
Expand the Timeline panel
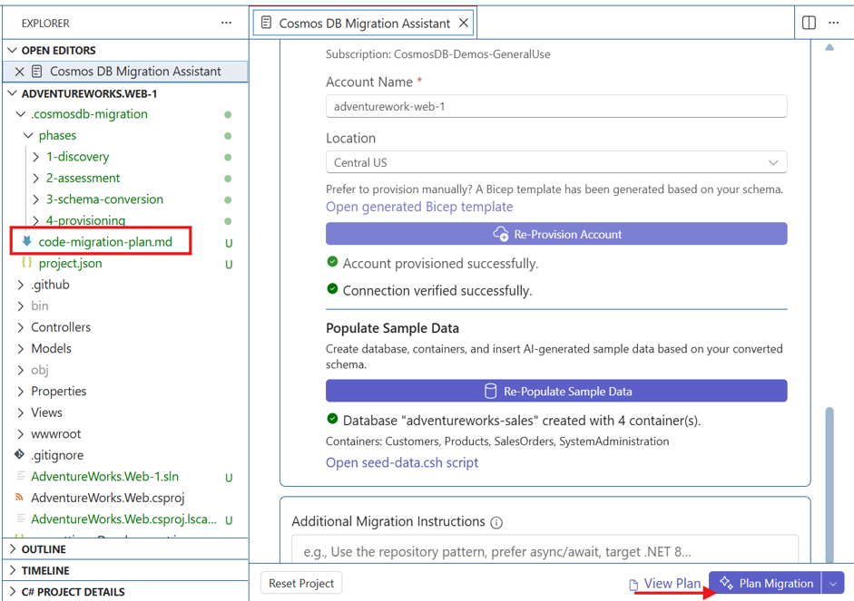pos(13,570)
